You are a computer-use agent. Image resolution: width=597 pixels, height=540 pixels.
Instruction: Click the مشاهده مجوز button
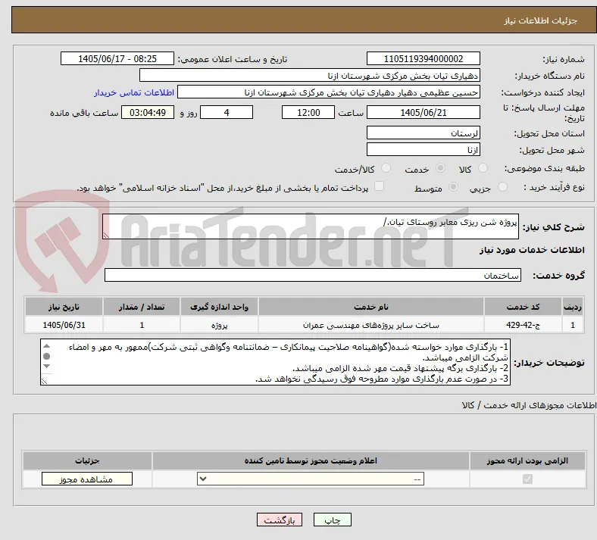pos(87,479)
